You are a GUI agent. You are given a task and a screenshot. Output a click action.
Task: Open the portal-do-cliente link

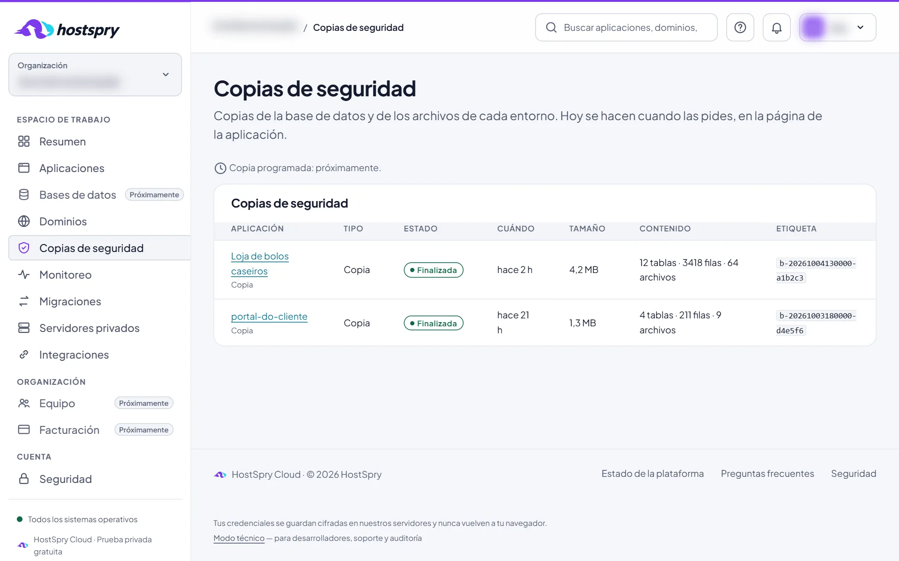269,316
